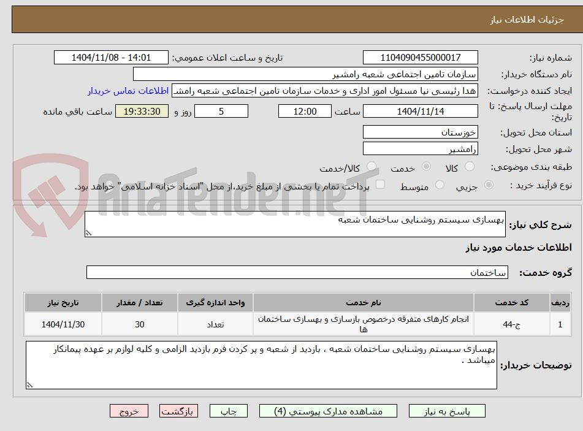Click the request creator field
This screenshot has height=431, width=583.
(324, 91)
